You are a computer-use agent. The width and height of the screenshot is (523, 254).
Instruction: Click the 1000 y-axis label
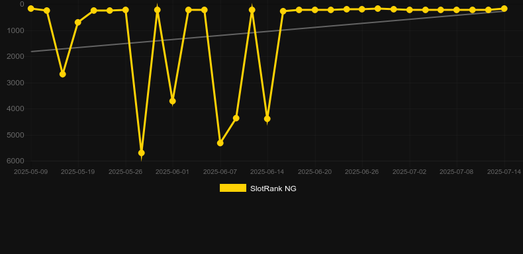click(x=16, y=30)
